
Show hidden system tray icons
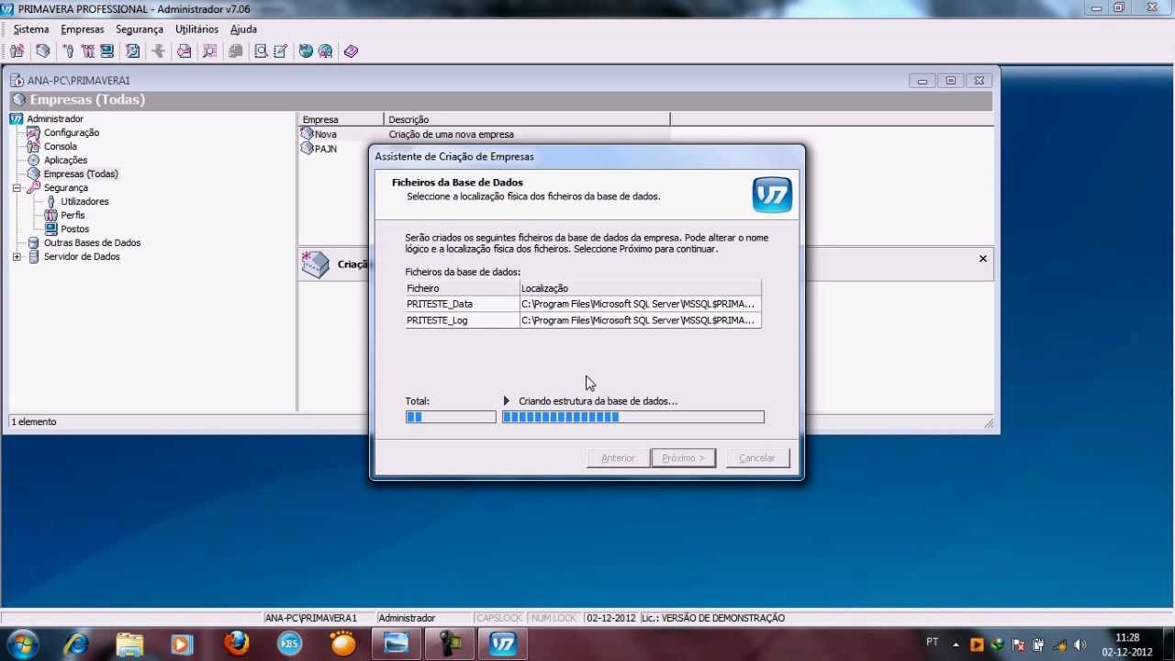956,644
